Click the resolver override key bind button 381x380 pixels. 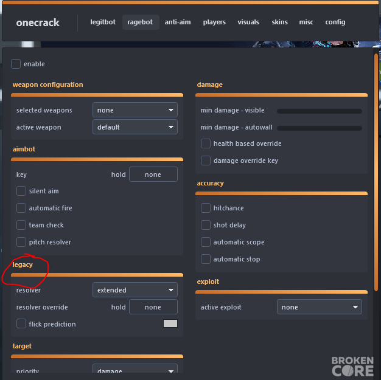click(x=153, y=307)
